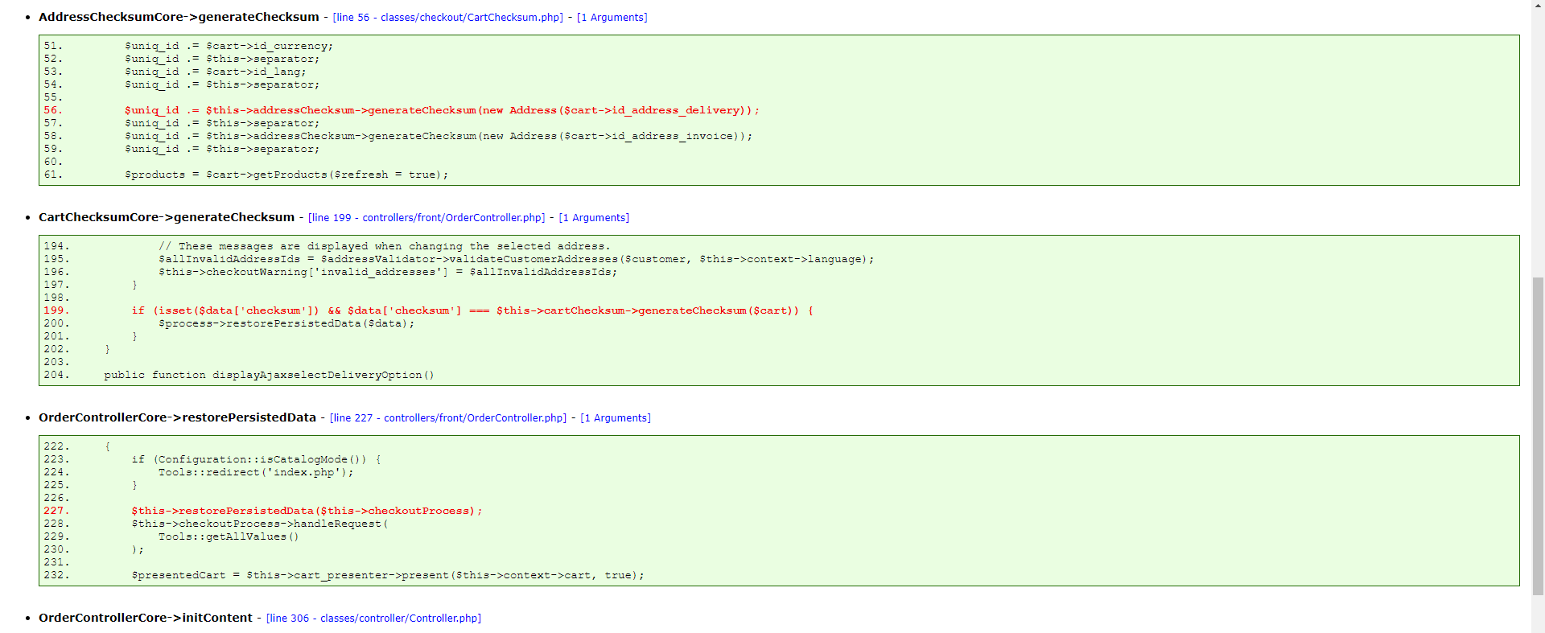The width and height of the screenshot is (1545, 633).
Task: Open the CartChecksum.php line 56 link
Action: [x=448, y=17]
